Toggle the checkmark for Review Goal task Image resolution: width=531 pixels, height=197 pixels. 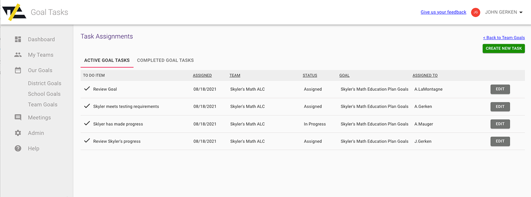(87, 89)
